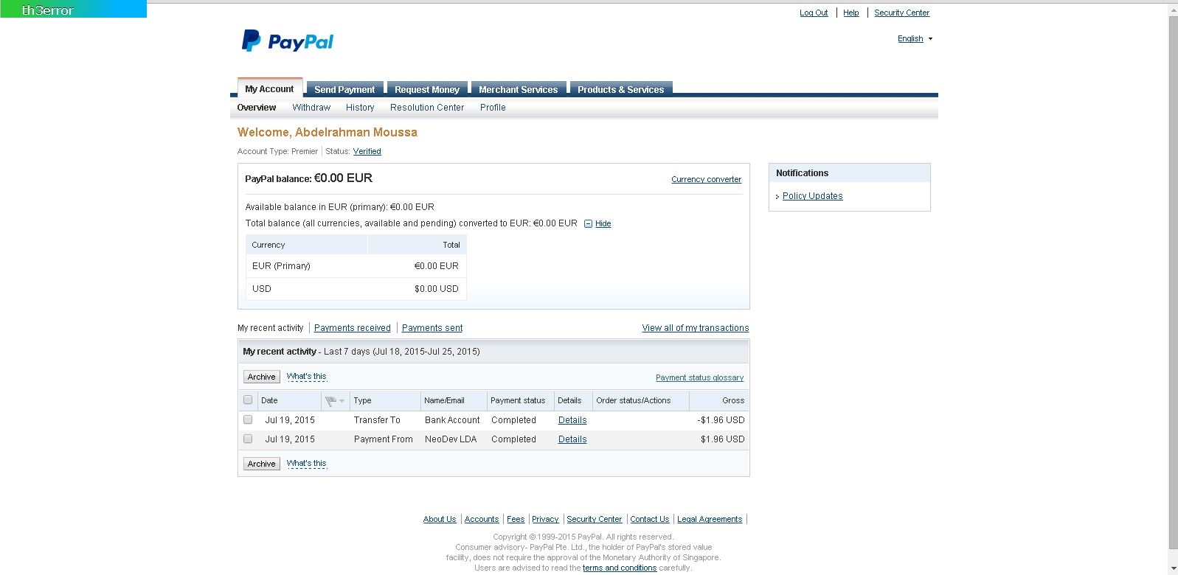Screen dimensions: 1178x575
Task: Tick the select-all checkbox in the table header
Action: click(248, 400)
